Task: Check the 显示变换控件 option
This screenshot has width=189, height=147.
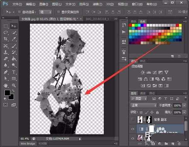Action: tap(59, 12)
